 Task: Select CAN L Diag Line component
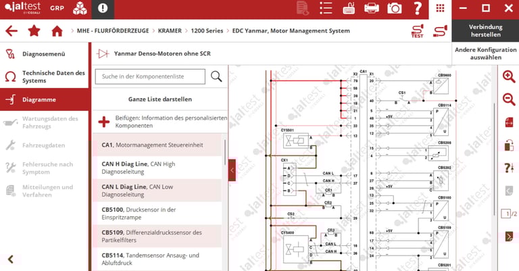[157, 191]
